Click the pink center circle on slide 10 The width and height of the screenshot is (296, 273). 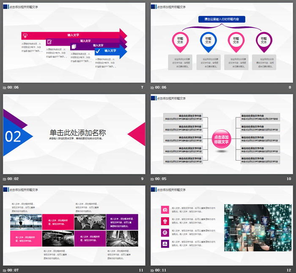click(221, 139)
